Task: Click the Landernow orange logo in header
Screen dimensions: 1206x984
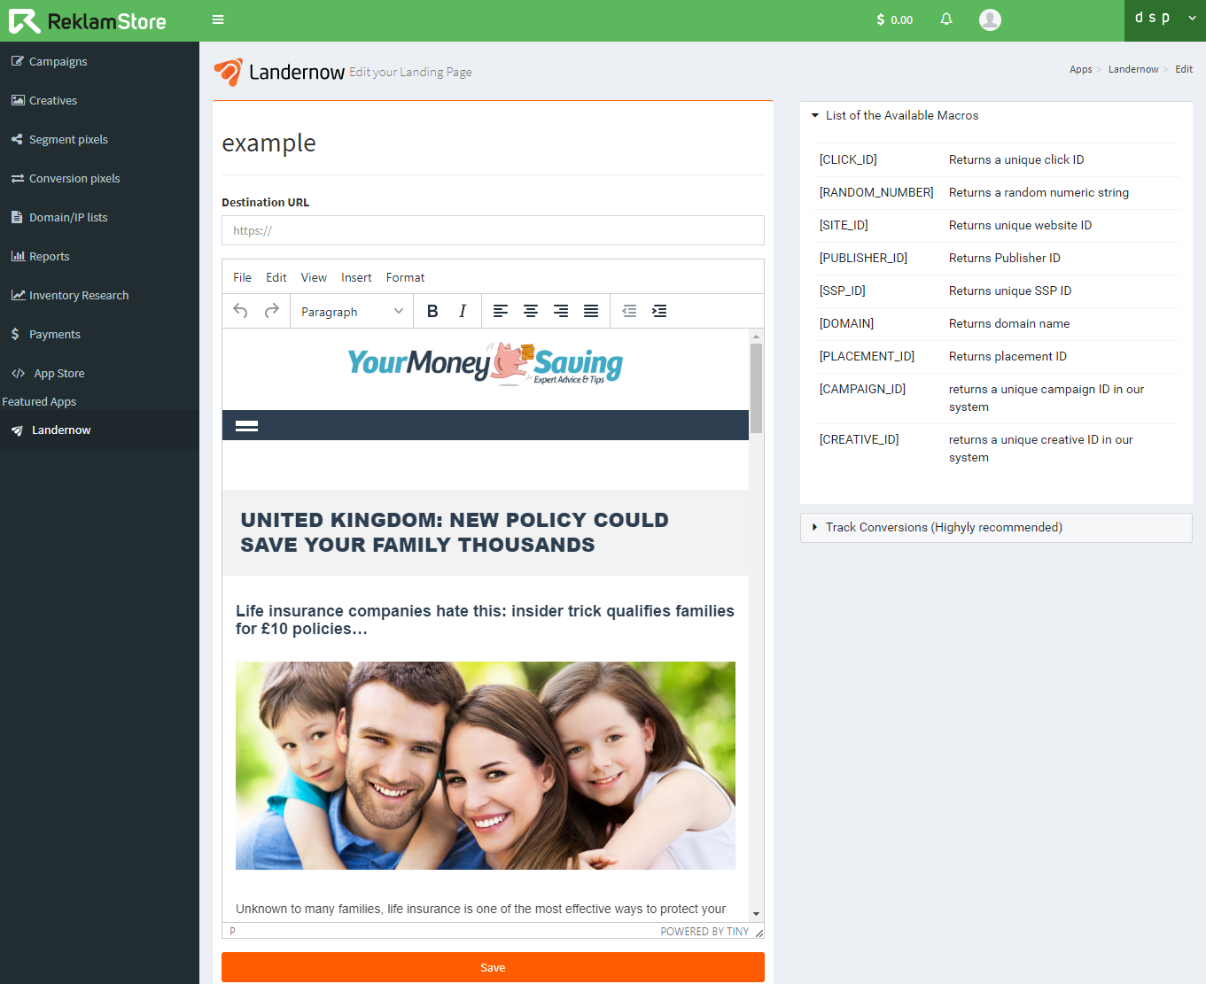Action: click(229, 72)
